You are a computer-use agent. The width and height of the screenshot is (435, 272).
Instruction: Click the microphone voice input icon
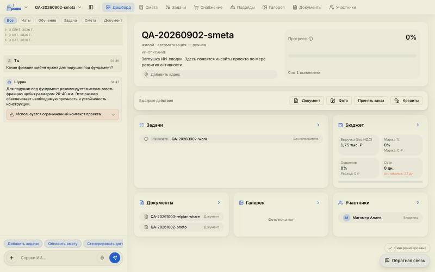point(102,258)
